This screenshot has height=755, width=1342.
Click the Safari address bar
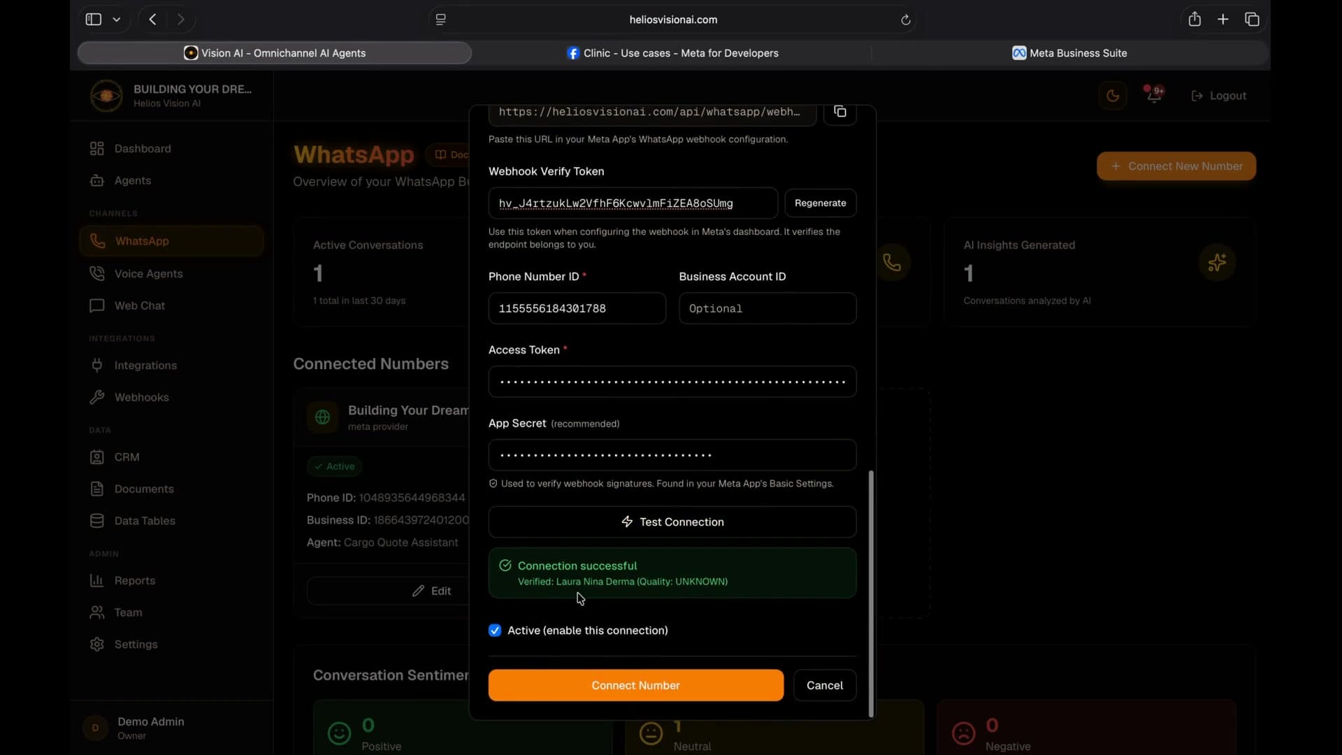coord(672,20)
